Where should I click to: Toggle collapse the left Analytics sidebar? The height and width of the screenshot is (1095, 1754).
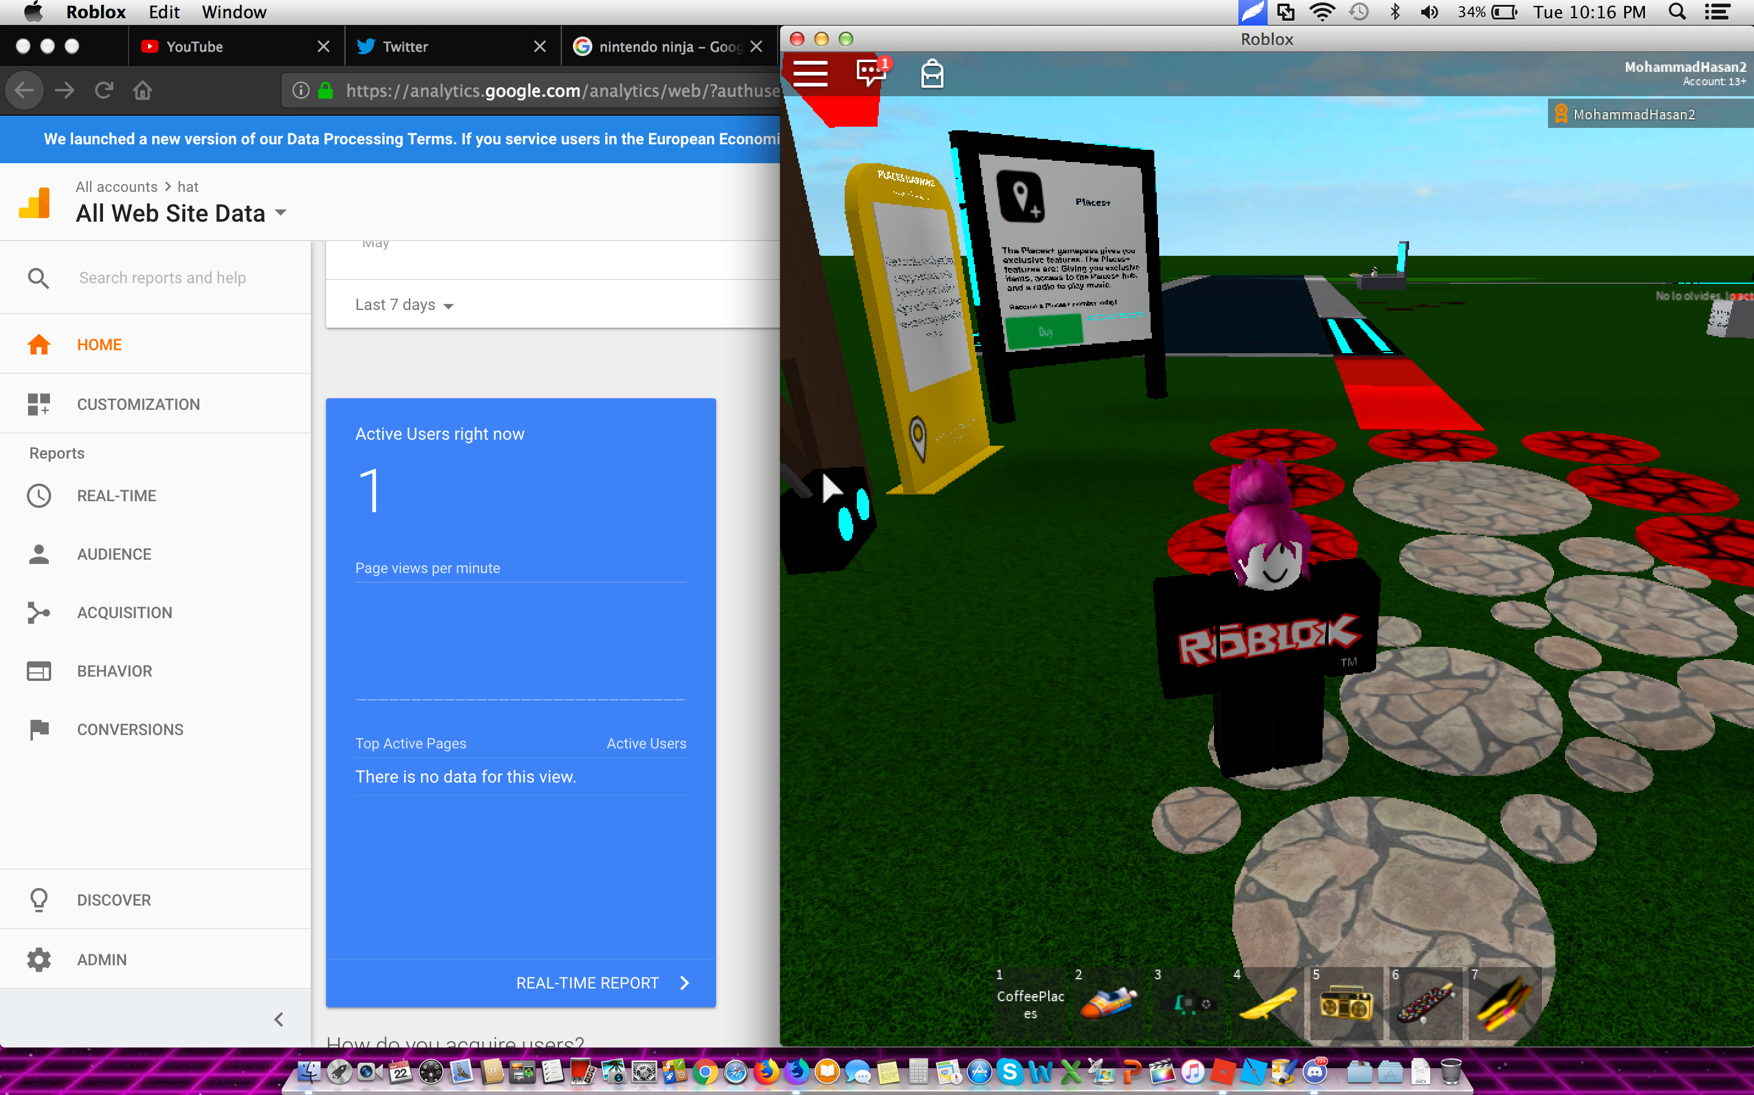279,1019
